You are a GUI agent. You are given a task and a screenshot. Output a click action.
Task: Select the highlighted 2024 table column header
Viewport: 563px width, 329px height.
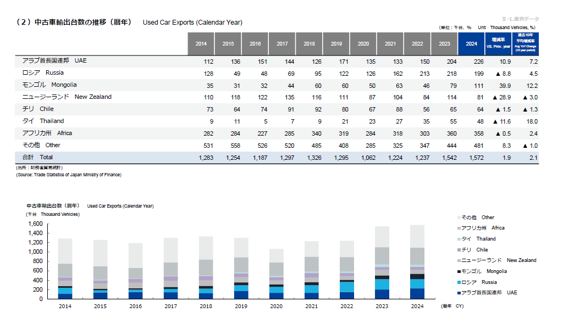(x=471, y=44)
